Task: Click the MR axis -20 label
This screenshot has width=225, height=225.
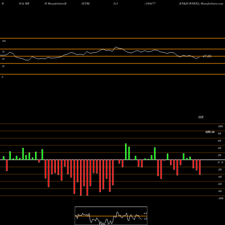Action: tap(220, 170)
